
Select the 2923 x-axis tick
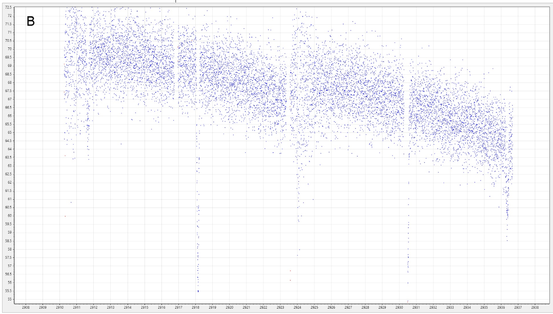(x=280, y=307)
